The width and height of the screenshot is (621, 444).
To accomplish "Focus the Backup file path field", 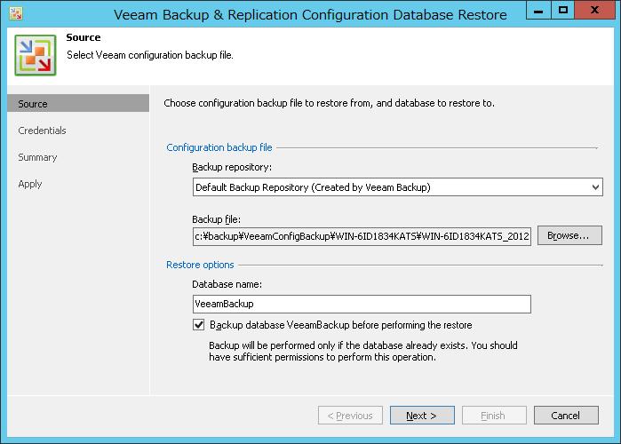I will point(362,236).
